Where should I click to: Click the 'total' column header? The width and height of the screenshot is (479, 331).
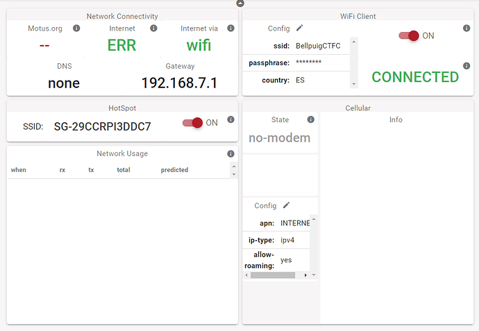pyautogui.click(x=124, y=170)
